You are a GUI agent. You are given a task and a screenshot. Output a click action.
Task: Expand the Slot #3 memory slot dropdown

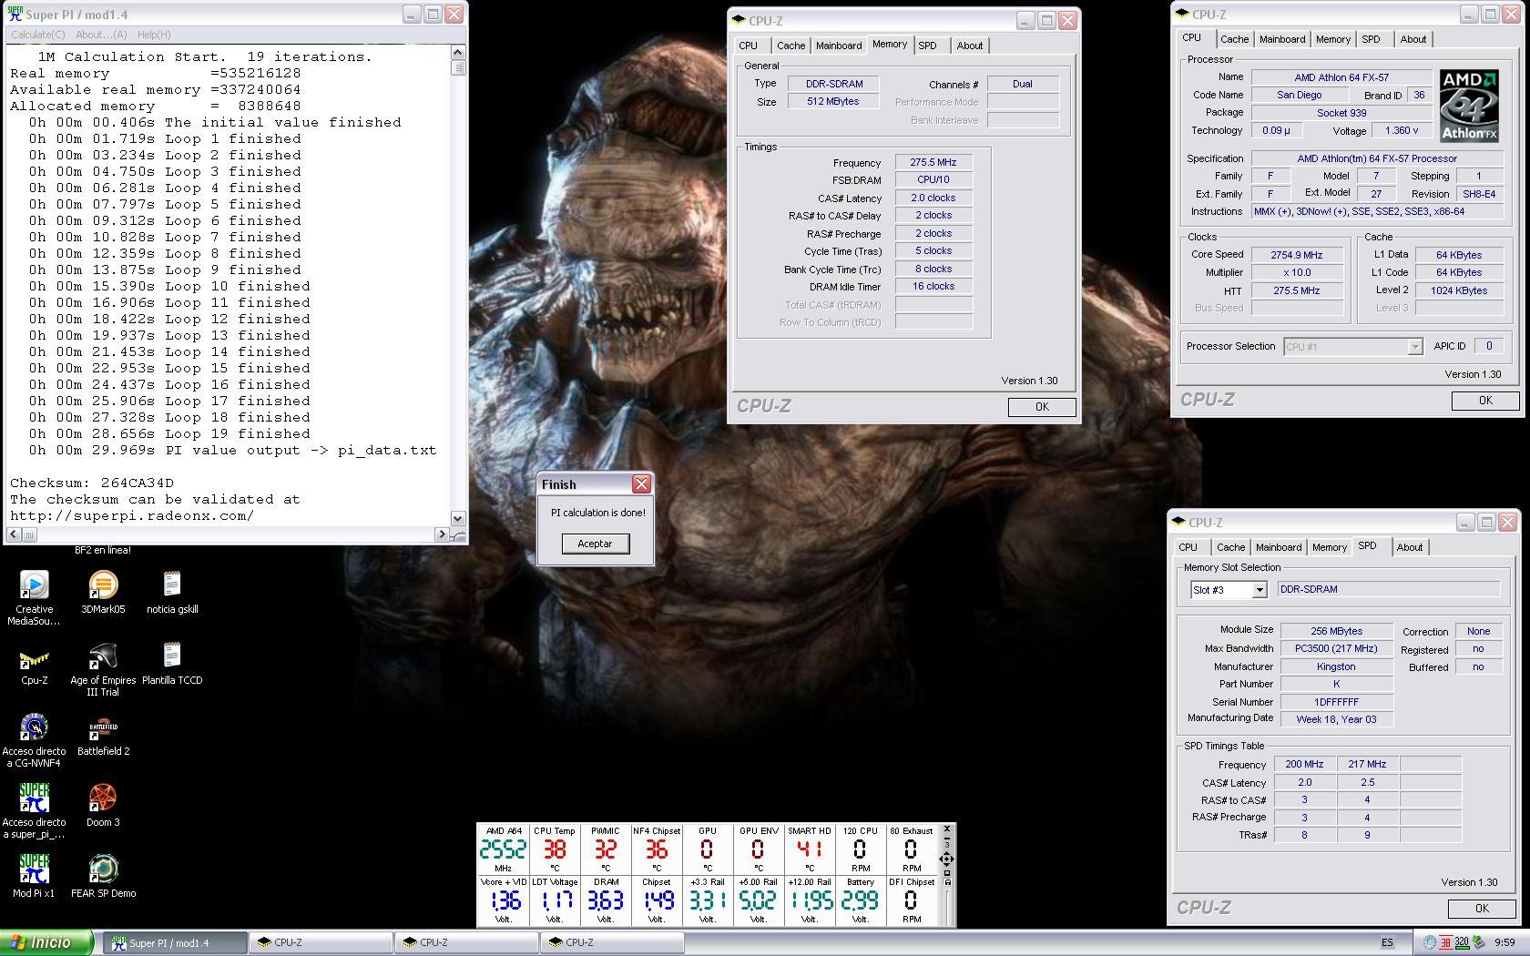(x=1259, y=590)
